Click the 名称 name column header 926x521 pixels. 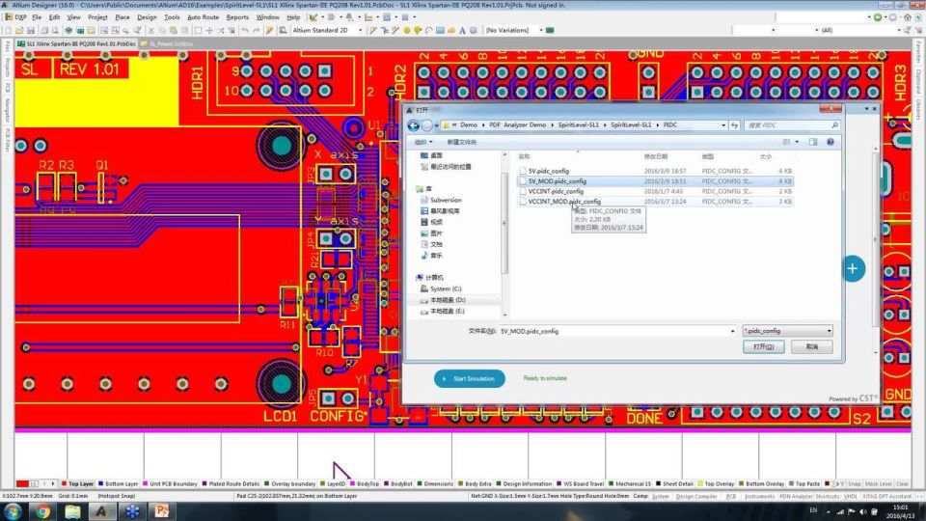pos(524,156)
